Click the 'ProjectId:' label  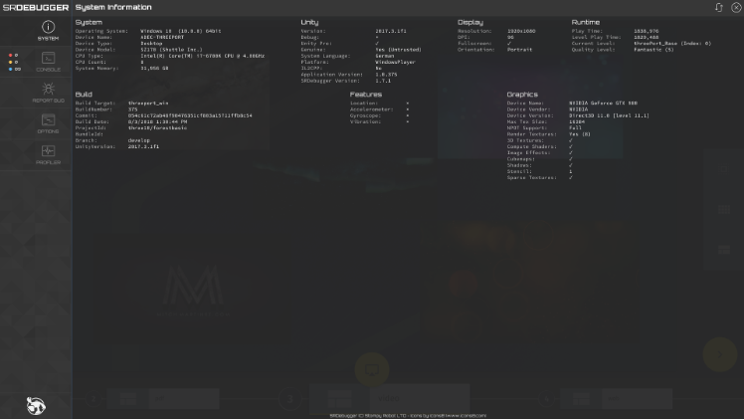[91, 127]
